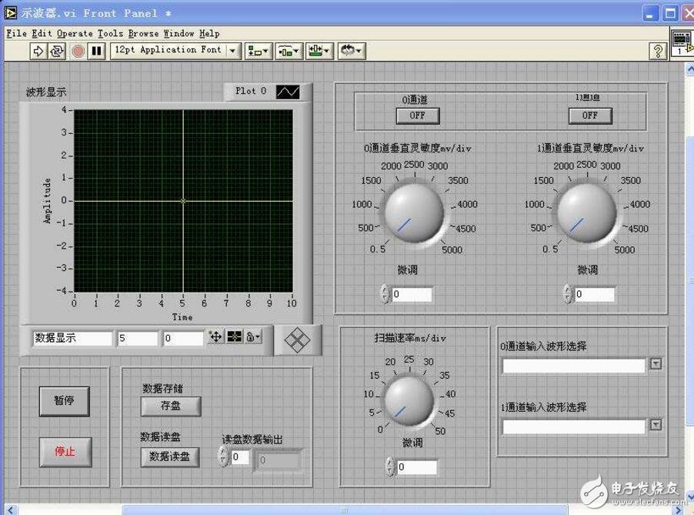Click the 存盘 data save button
This screenshot has height=515, width=694.
169,406
